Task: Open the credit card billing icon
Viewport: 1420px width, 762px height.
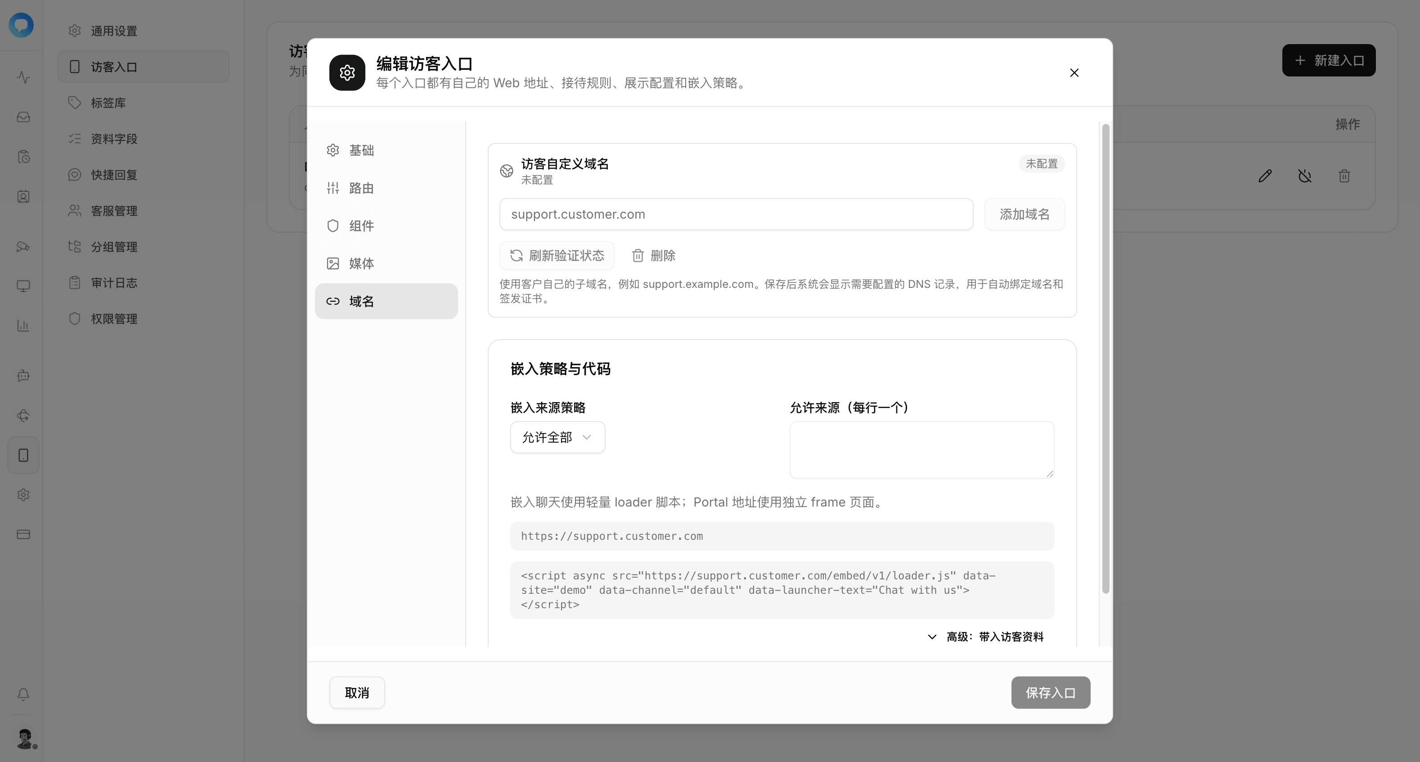Action: (23, 534)
